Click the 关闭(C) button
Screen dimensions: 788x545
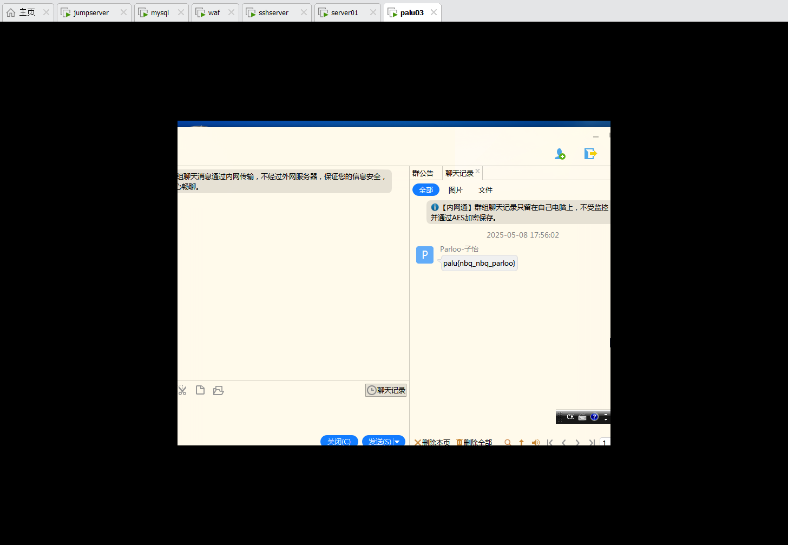[339, 441]
